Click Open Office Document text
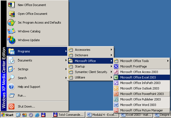The image size is (171, 118). [33, 14]
